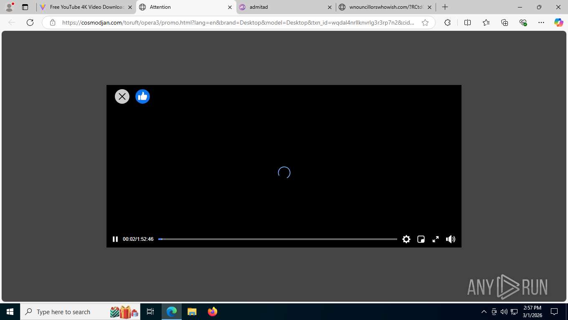Click the taskbar search box
Image resolution: width=568 pixels, height=320 pixels.
pos(81,312)
